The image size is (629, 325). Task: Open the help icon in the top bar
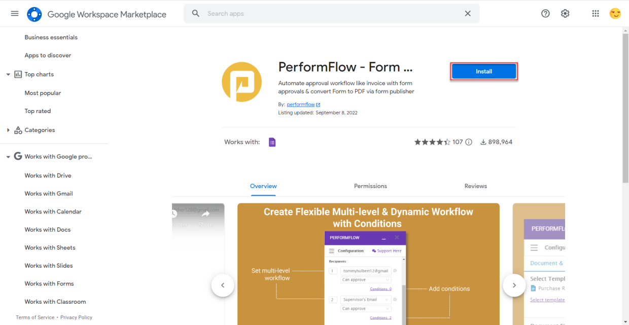coord(545,13)
